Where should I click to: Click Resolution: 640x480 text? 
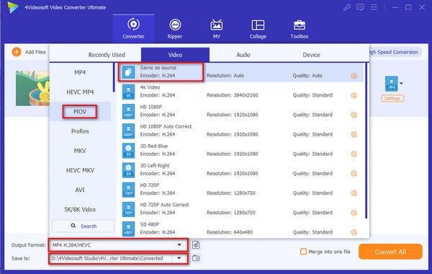[x=230, y=232]
